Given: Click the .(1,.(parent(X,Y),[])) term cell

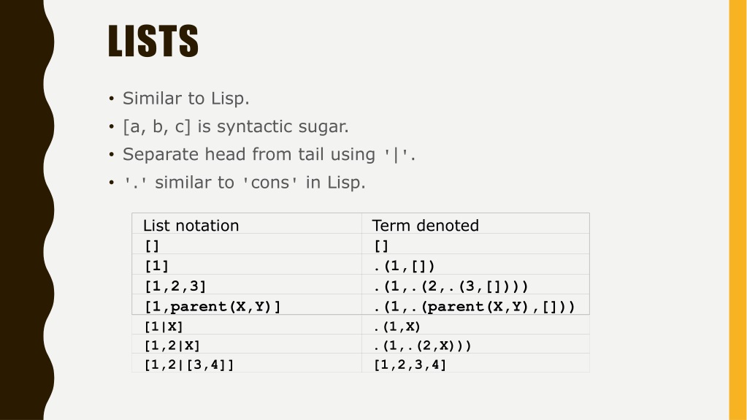Looking at the screenshot, I should (475, 305).
